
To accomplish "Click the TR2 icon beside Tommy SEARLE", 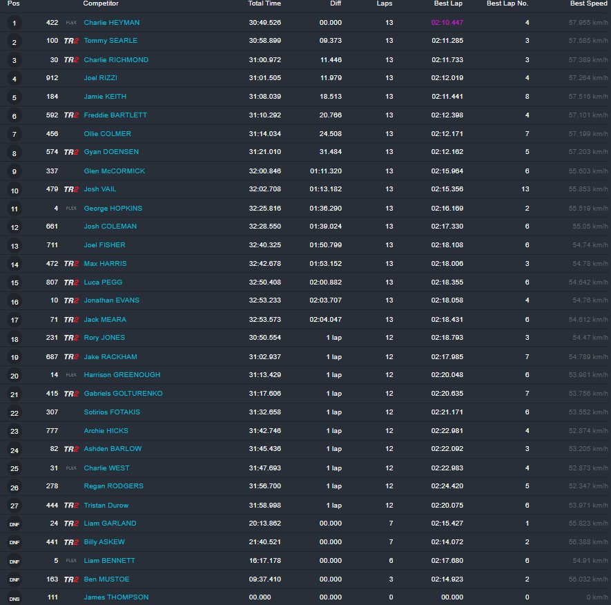I will pos(71,41).
